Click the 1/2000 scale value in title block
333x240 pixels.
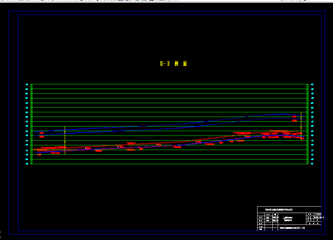318,214
